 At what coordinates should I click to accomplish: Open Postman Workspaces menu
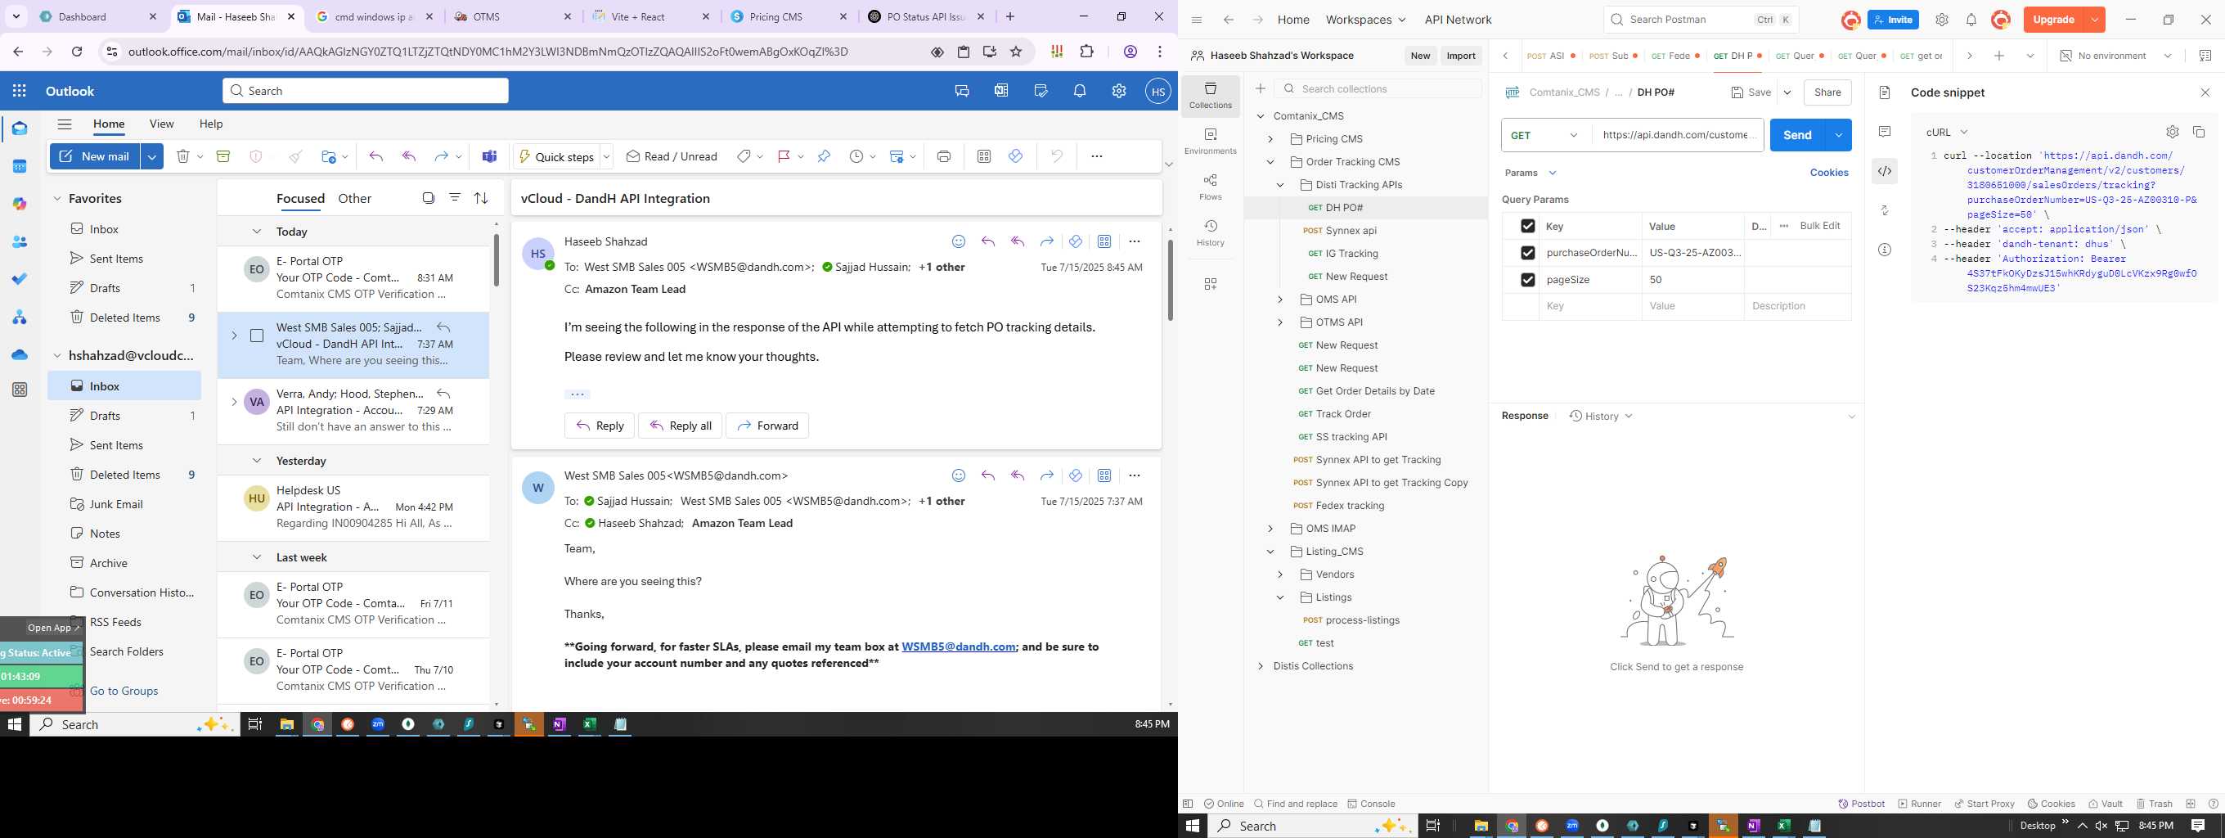[x=1364, y=19]
